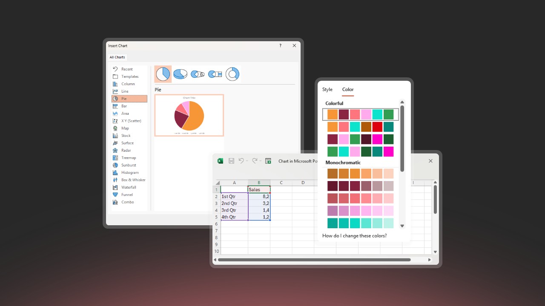Open the All Charts tab
Viewport: 545px width, 306px height.
(x=117, y=57)
